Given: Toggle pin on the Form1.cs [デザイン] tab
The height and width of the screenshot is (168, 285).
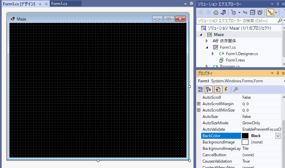Looking at the screenshot, I should pyautogui.click(x=40, y=4).
